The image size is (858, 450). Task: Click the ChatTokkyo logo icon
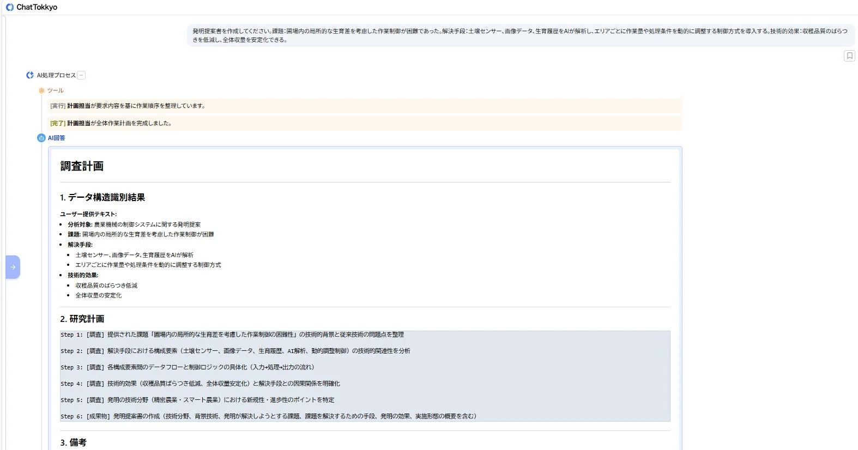point(9,7)
